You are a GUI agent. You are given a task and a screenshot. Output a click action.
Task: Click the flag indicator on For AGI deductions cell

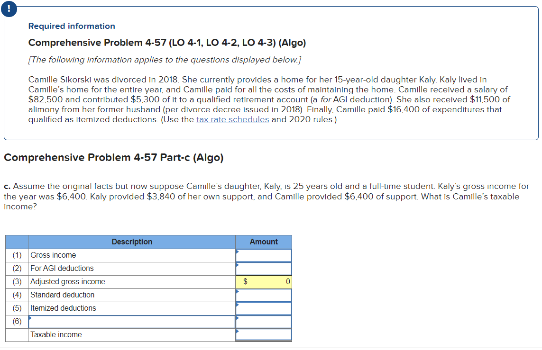tap(237, 265)
